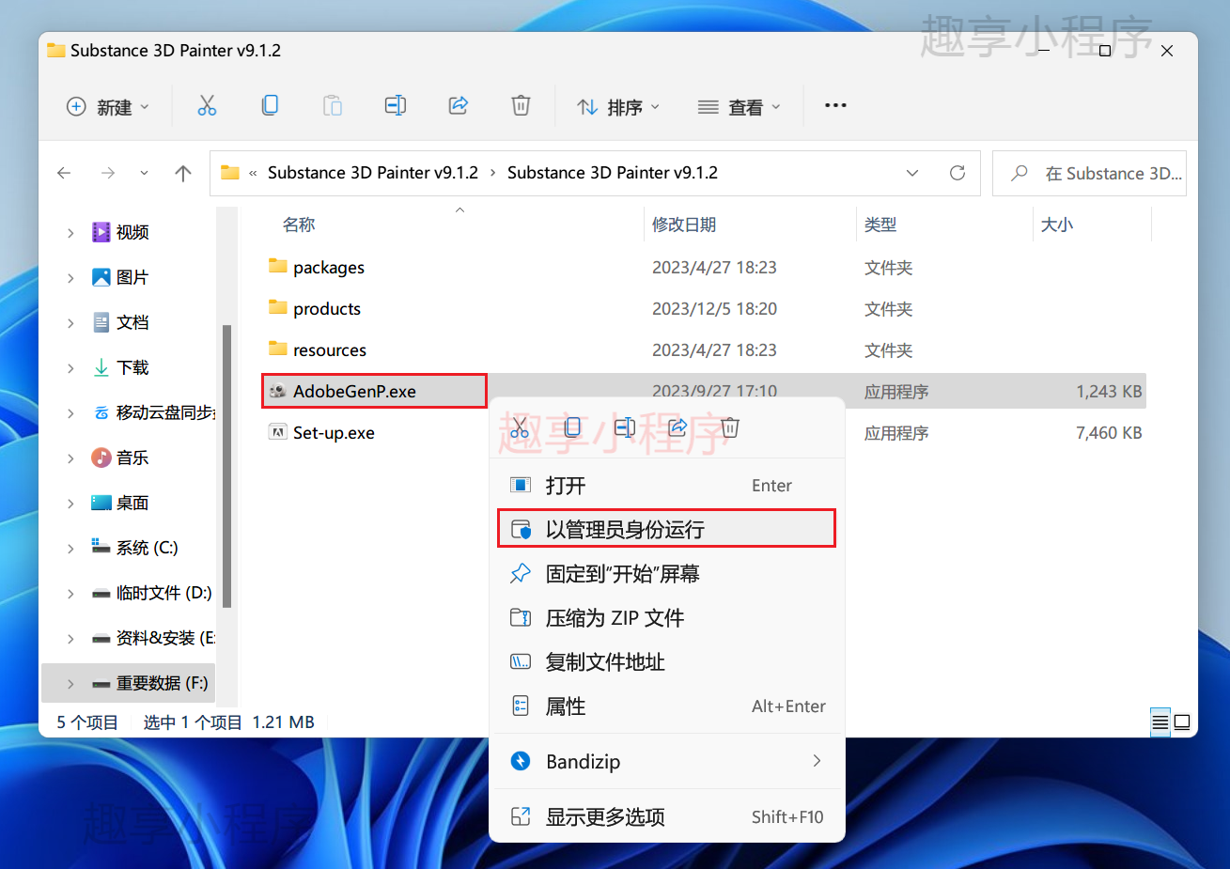The height and width of the screenshot is (869, 1230).
Task: Click the search box for this folder
Action: click(x=1089, y=173)
